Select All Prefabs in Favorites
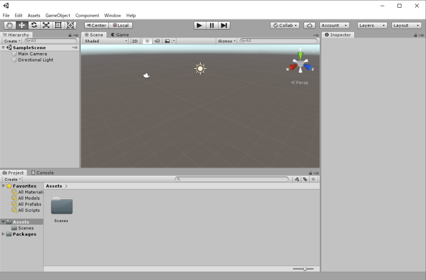The width and height of the screenshot is (426, 280). click(26, 204)
